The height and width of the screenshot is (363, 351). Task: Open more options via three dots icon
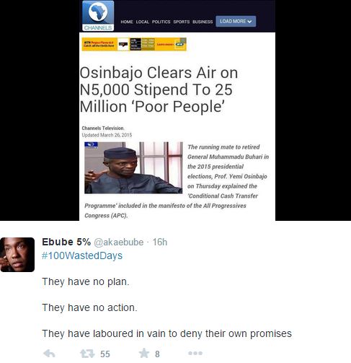[x=195, y=353]
